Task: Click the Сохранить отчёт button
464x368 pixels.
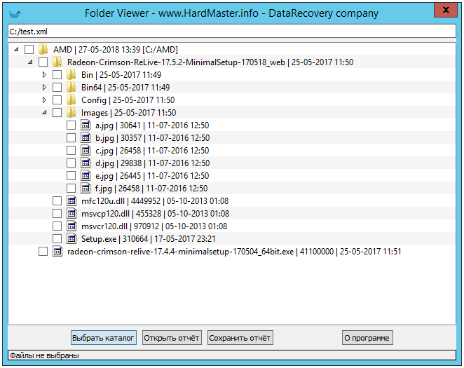Action: (240, 338)
